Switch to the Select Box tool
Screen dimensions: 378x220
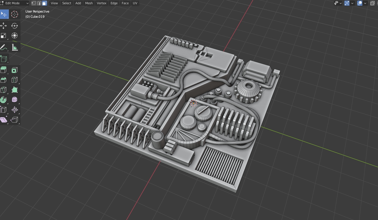pyautogui.click(x=4, y=14)
